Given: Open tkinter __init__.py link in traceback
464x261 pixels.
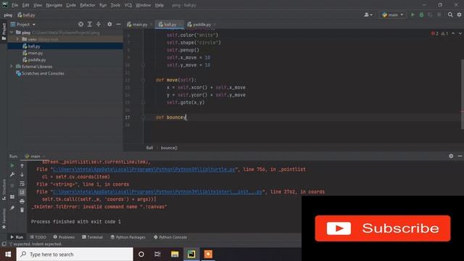Looking at the screenshot, I should (x=157, y=191).
